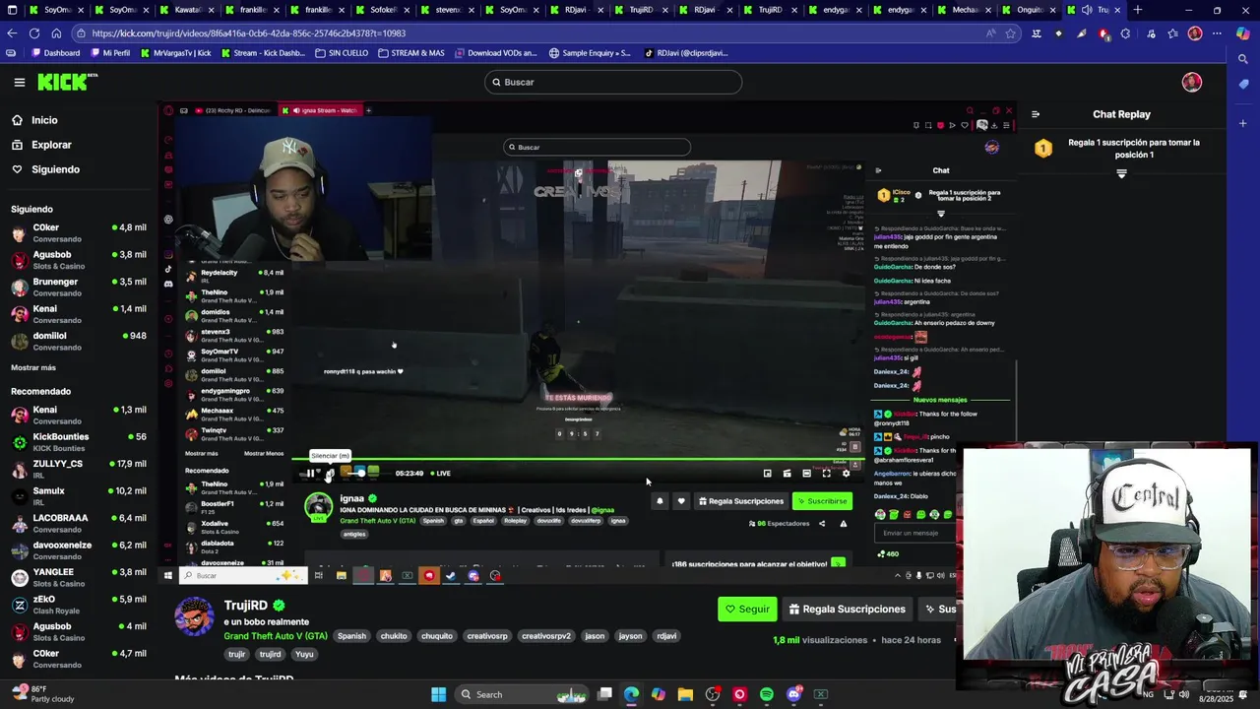Bookmark page with star icon

pyautogui.click(x=1010, y=33)
